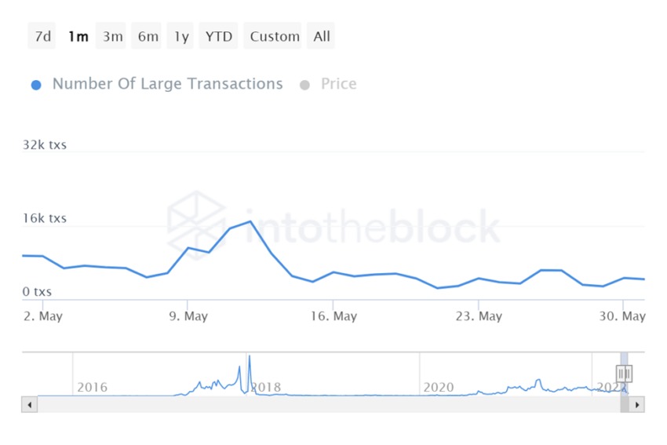Image resolution: width=667 pixels, height=445 pixels.
Task: Switch to 6m time range
Action: tap(148, 36)
